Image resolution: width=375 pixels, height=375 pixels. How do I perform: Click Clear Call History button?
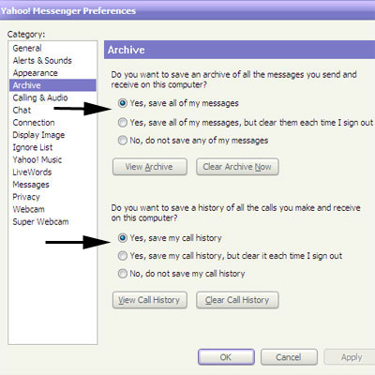coord(237,300)
